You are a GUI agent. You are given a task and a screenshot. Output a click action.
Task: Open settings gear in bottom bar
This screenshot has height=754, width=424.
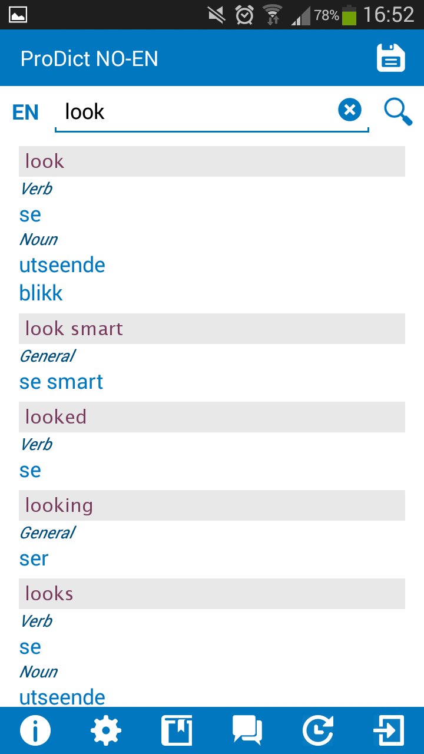(x=106, y=730)
